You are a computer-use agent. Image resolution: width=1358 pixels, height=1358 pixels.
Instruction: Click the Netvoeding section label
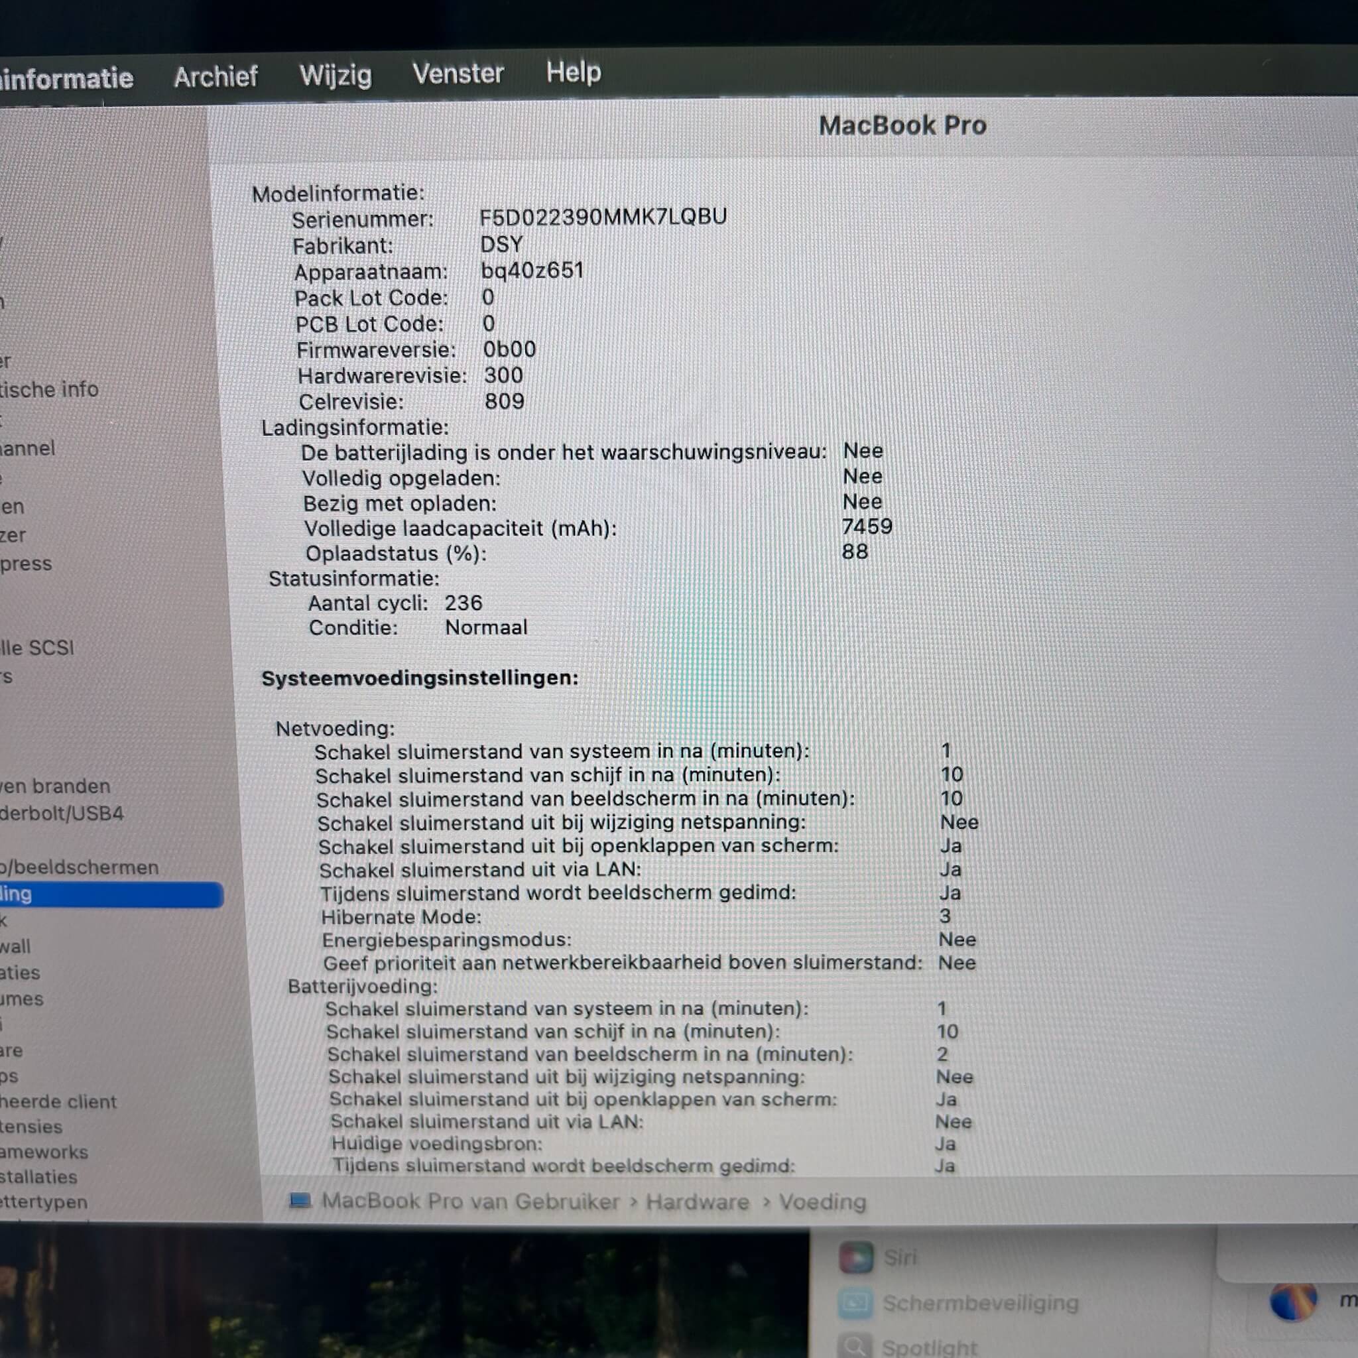coord(335,728)
